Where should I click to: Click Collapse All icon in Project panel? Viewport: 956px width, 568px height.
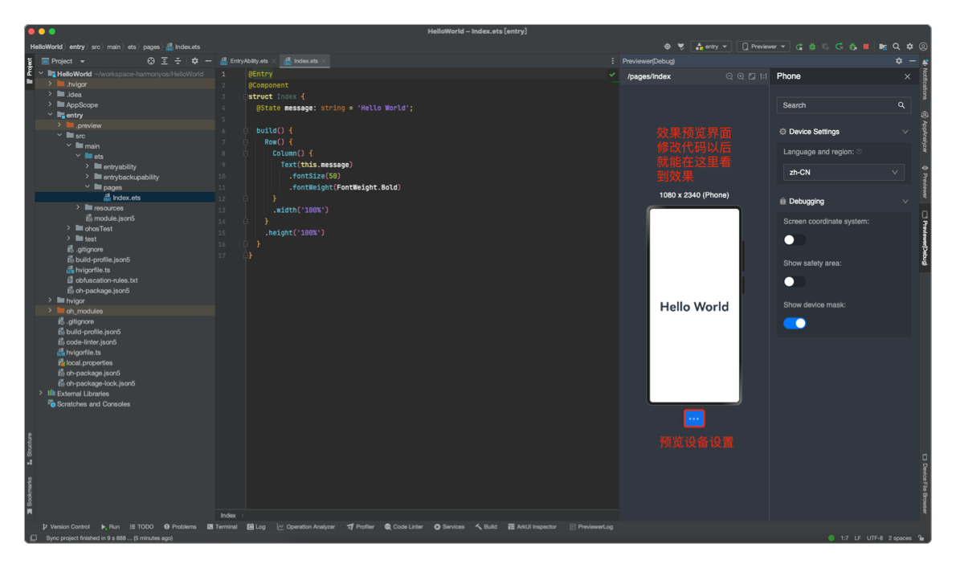coord(178,61)
